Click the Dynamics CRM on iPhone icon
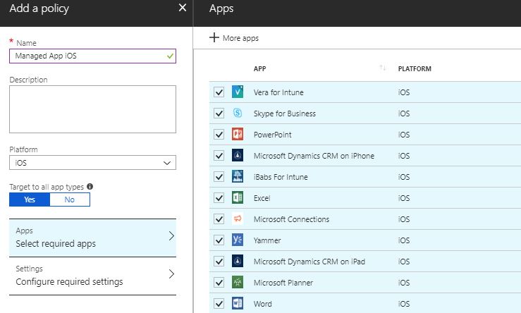The width and height of the screenshot is (521, 313). (x=238, y=156)
